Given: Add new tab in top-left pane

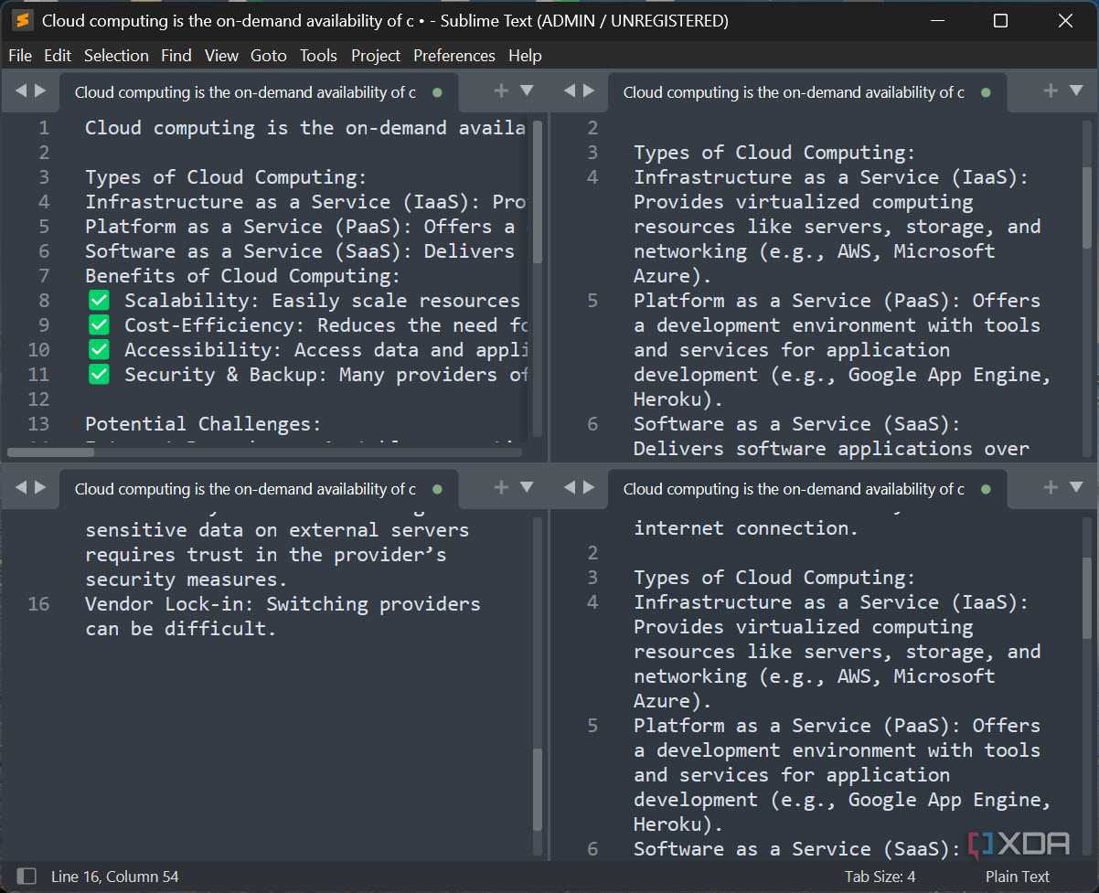Looking at the screenshot, I should [x=501, y=90].
